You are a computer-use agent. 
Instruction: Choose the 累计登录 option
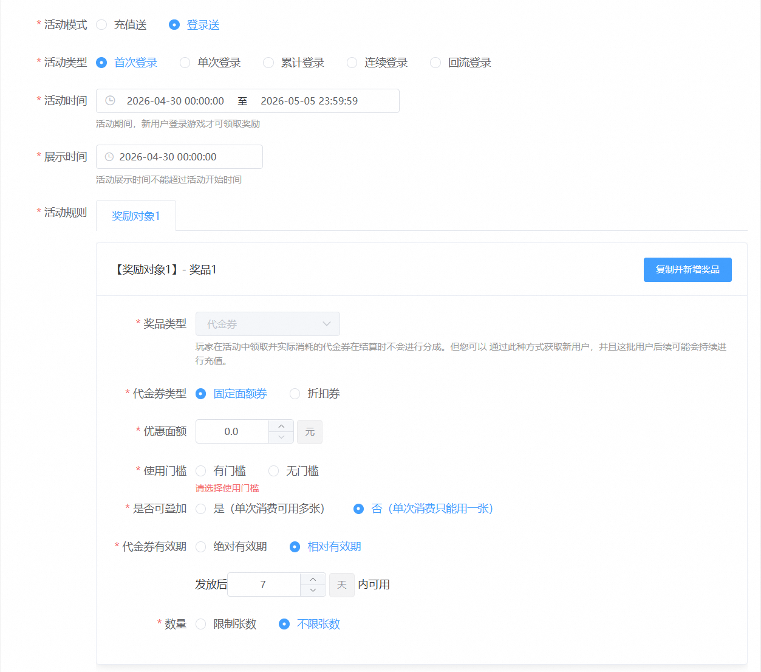click(x=268, y=63)
